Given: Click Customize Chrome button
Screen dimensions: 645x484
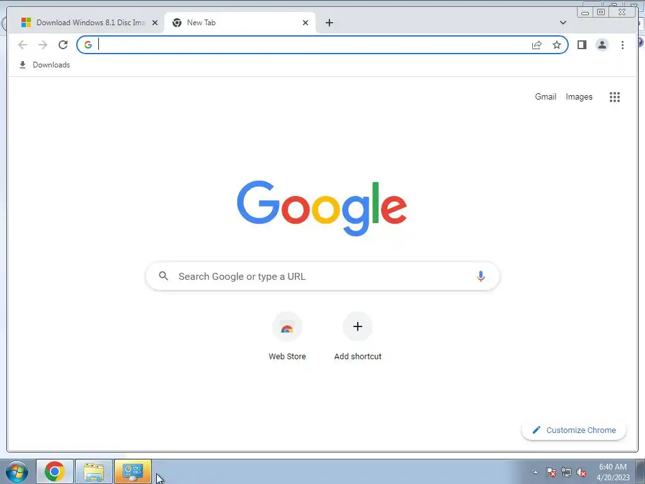Looking at the screenshot, I should tap(574, 430).
